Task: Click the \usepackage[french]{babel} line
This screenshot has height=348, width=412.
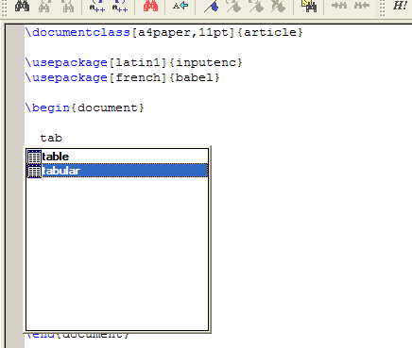Action: pos(122,77)
